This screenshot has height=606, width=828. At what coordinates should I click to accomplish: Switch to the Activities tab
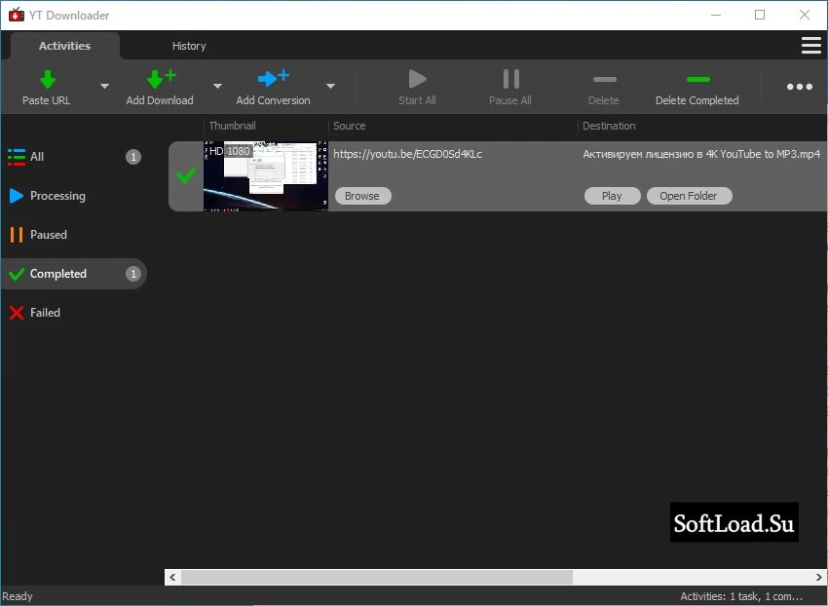click(64, 46)
